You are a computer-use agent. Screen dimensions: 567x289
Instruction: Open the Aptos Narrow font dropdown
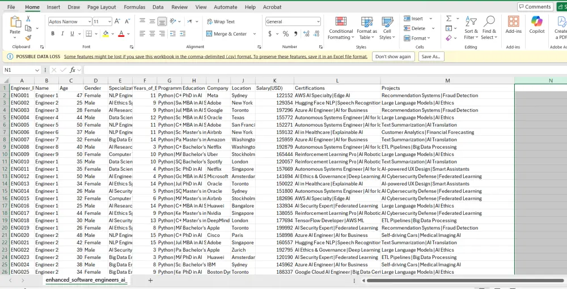click(x=90, y=21)
